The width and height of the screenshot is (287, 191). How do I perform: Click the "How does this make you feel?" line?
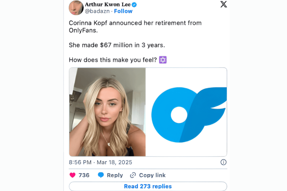click(112, 60)
